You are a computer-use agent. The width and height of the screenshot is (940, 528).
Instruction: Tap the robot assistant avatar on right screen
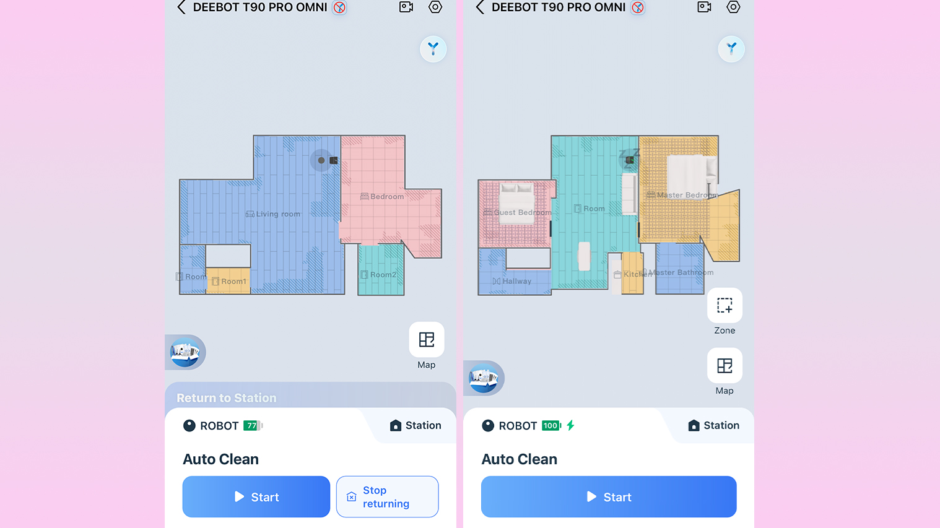484,378
